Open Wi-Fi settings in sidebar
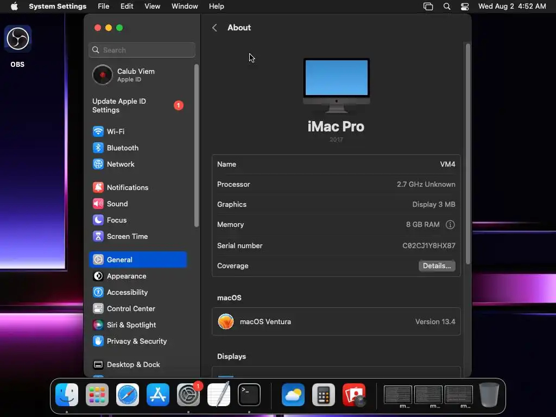This screenshot has height=417, width=556. pyautogui.click(x=137, y=131)
